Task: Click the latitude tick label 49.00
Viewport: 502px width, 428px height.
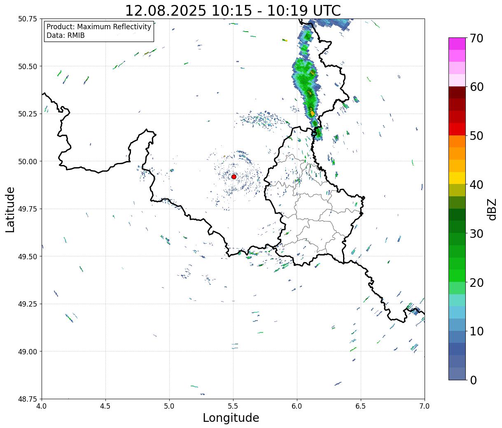Action: (28, 351)
